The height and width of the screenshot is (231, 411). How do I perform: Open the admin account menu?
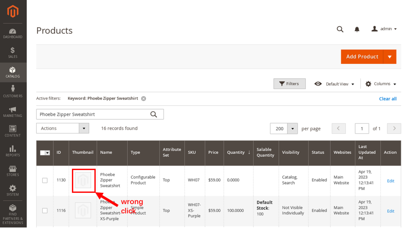(384, 29)
